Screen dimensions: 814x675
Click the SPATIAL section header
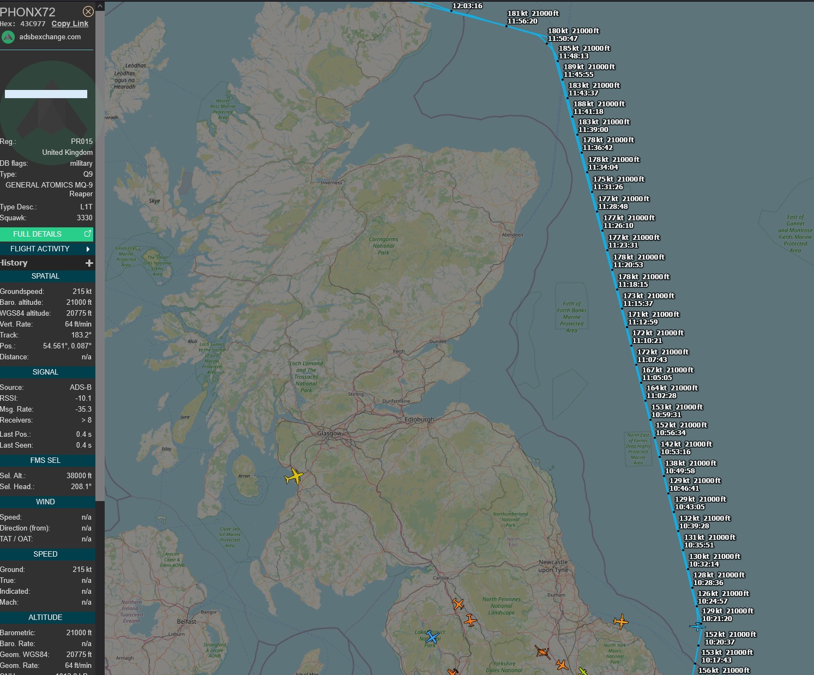(46, 276)
